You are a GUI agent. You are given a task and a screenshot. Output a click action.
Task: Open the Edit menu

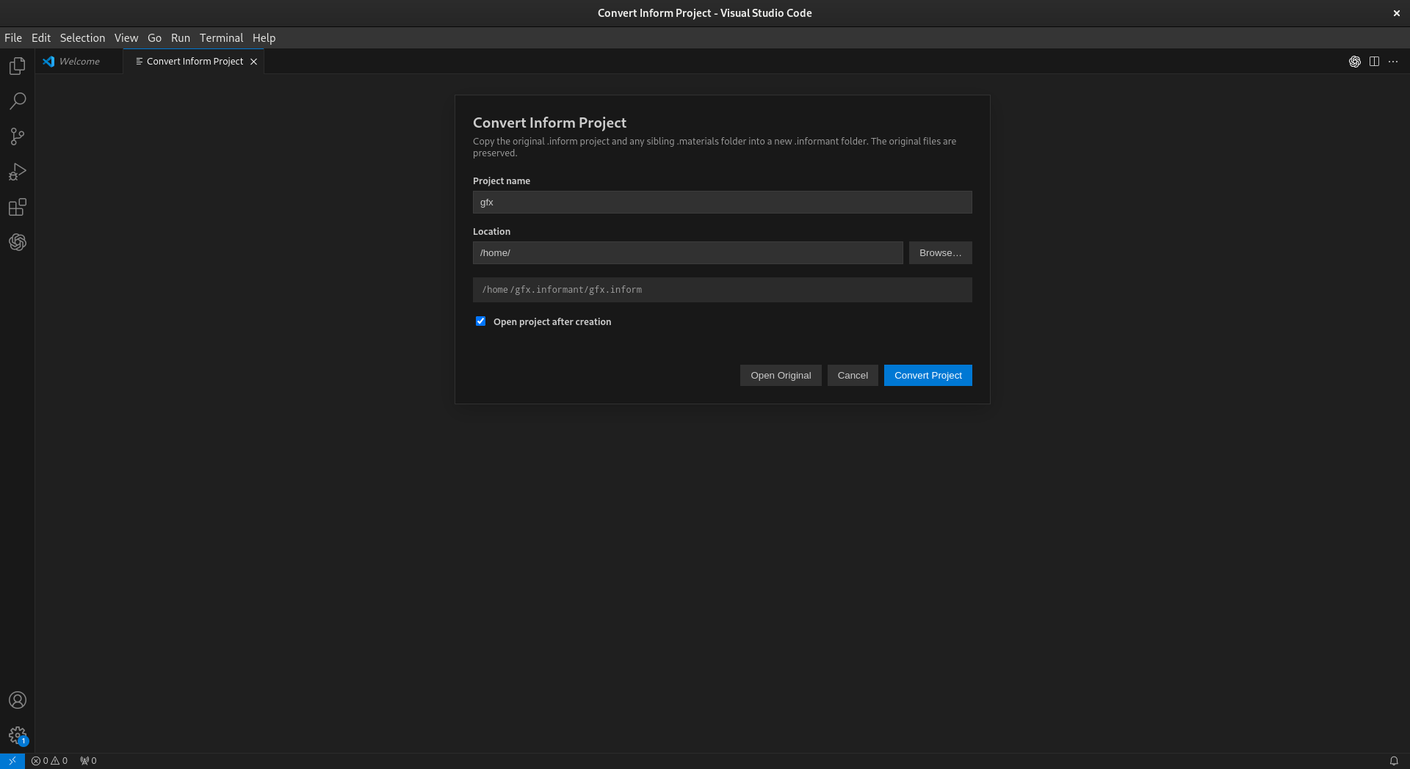41,38
